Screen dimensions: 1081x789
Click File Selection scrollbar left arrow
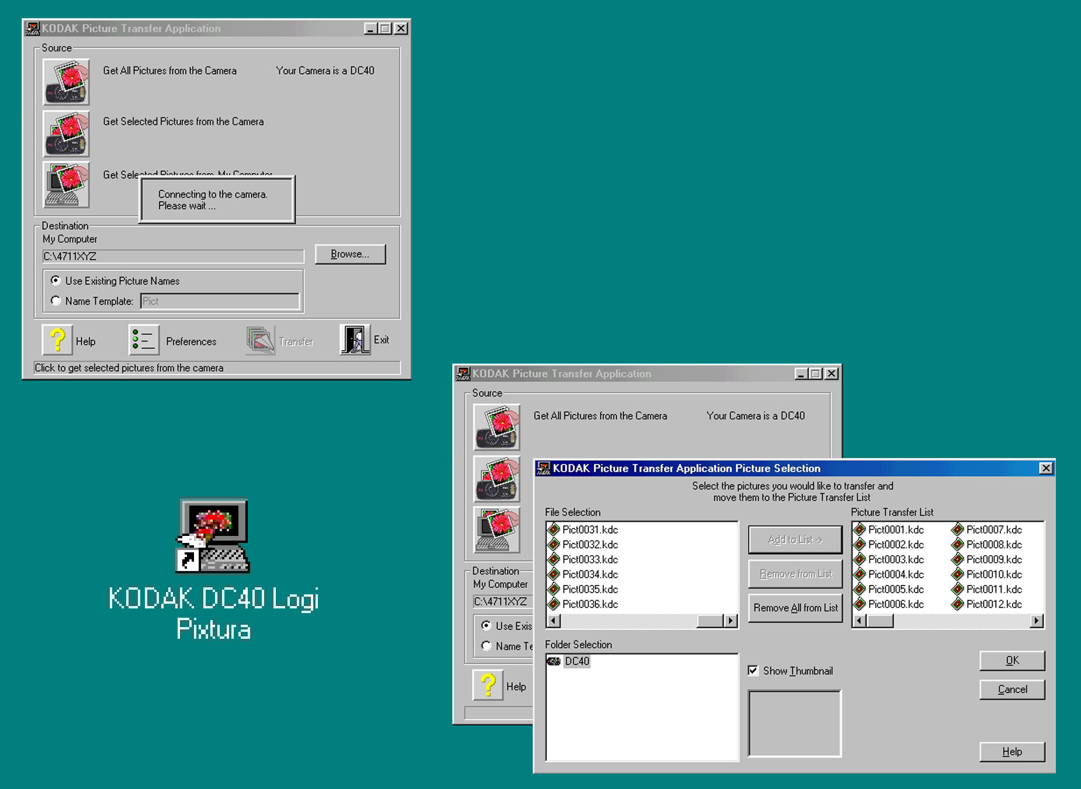click(x=554, y=621)
